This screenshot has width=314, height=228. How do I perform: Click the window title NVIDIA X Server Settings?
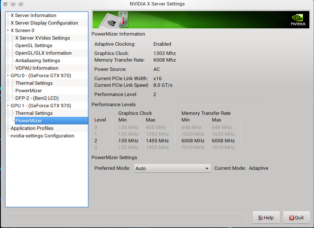click(x=157, y=4)
